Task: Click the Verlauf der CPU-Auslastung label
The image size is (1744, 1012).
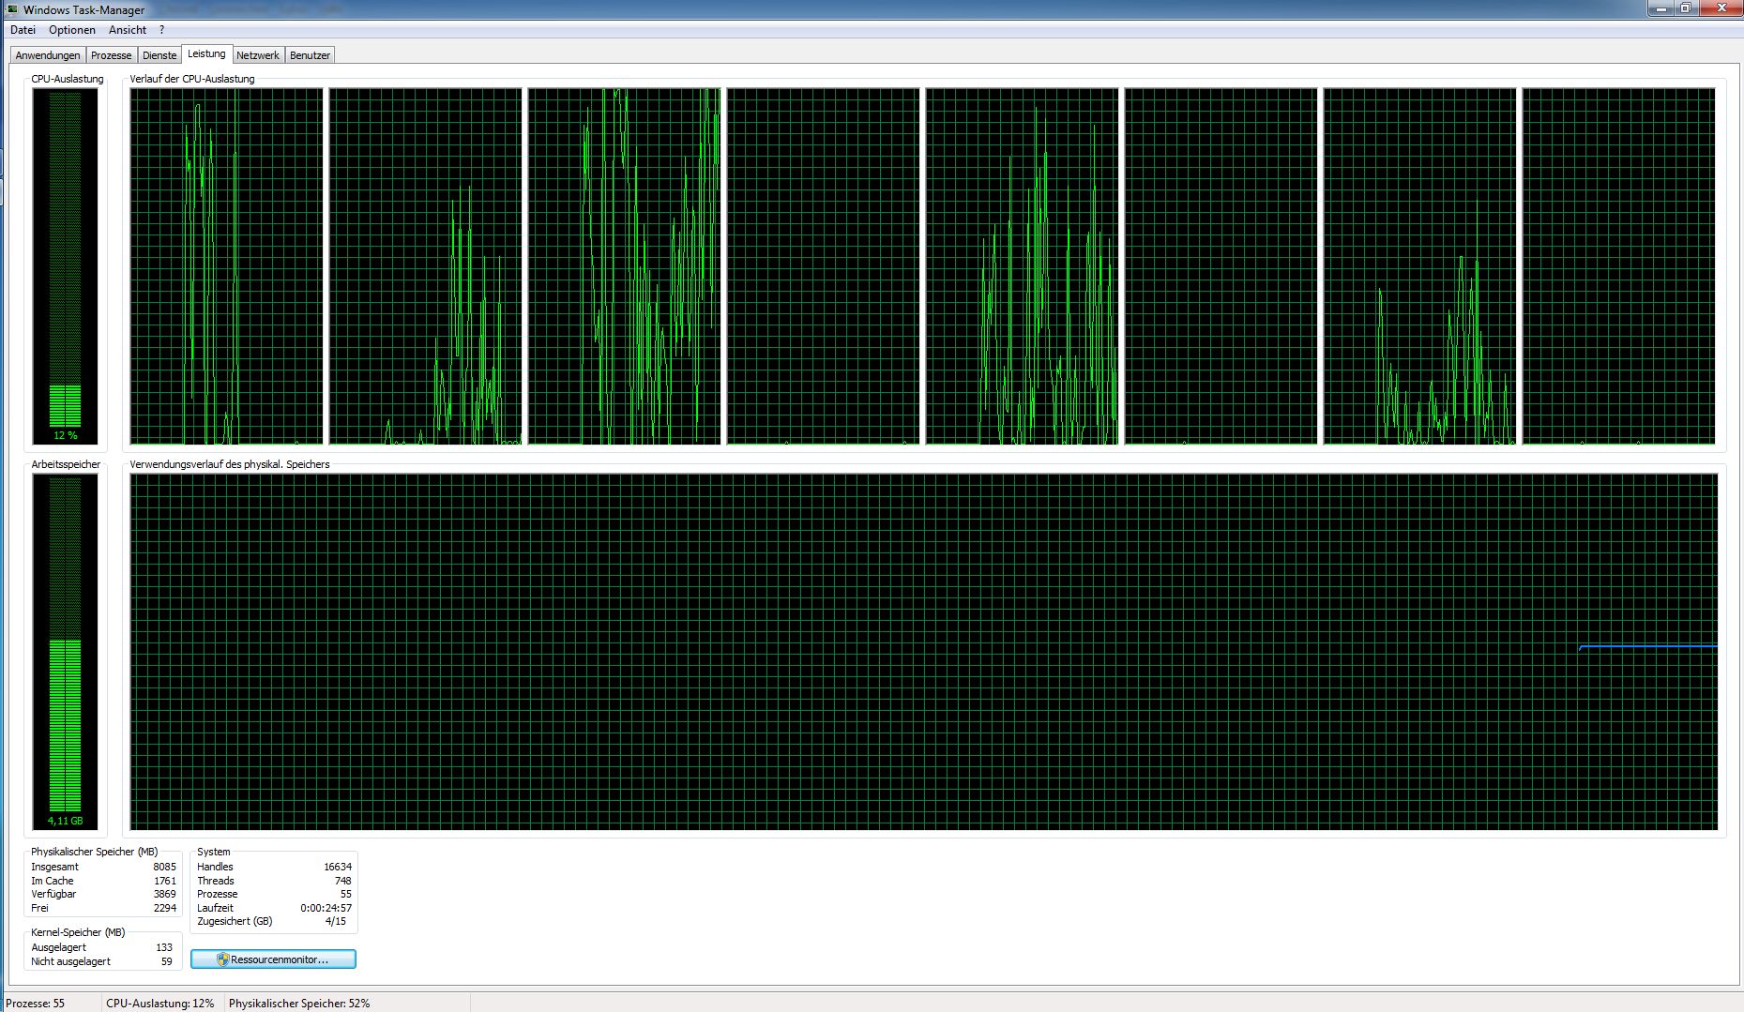Action: coord(192,79)
